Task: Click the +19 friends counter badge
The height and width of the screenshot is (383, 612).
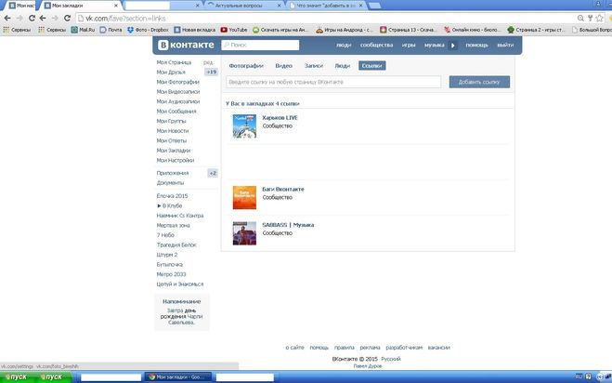Action: 211,72
